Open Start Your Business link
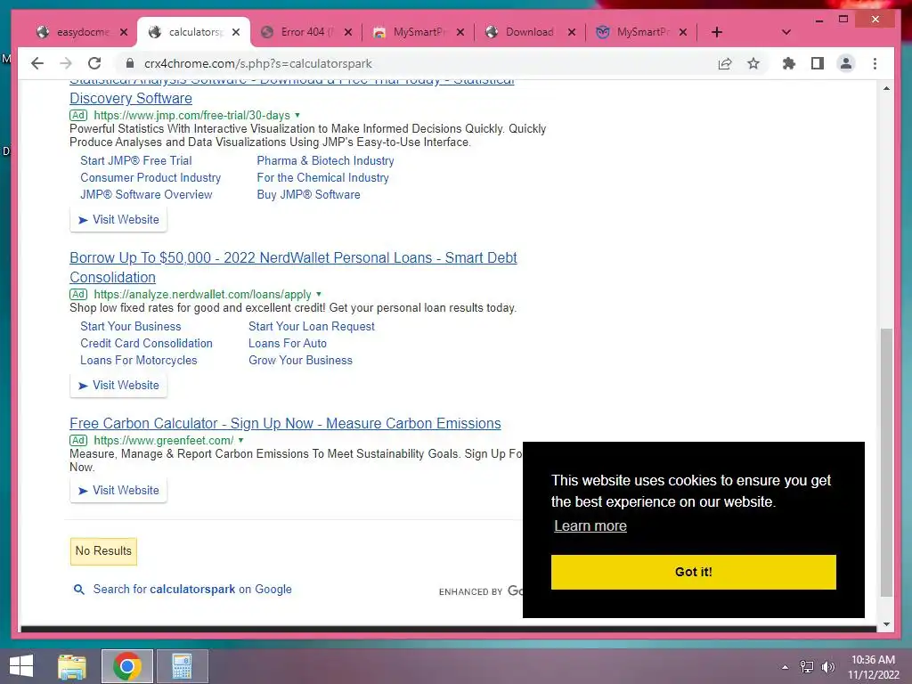912x684 pixels. tap(130, 326)
